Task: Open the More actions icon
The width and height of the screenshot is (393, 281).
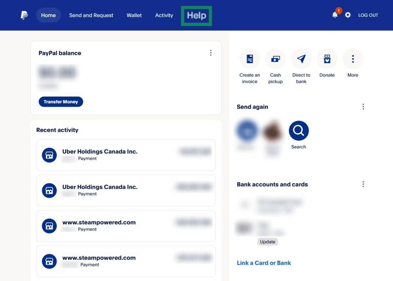Action: coord(353,59)
